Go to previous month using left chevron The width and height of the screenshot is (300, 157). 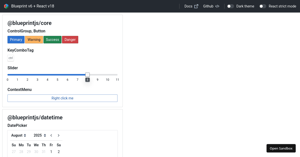click(51, 135)
